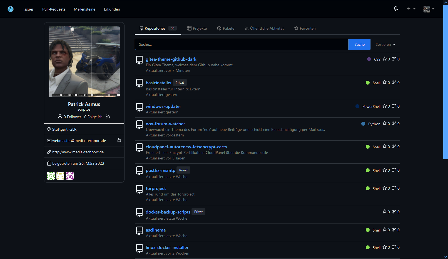Open the notifications bell
The height and width of the screenshot is (259, 448).
click(396, 9)
